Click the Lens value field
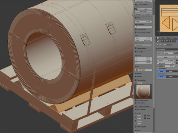 coord(143,21)
